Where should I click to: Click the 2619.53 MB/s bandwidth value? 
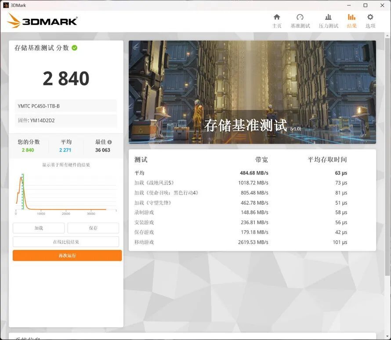253,242
